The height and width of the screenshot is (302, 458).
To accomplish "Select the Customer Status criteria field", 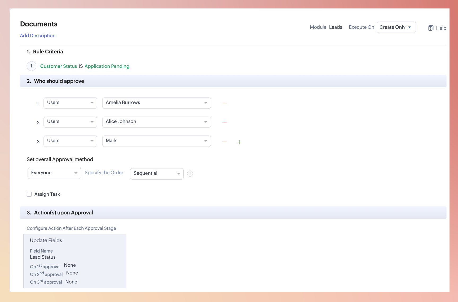I will (x=58, y=66).
